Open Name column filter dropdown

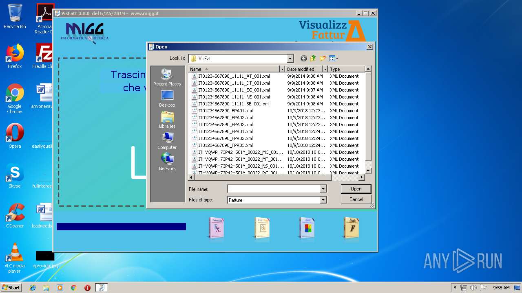pyautogui.click(x=282, y=69)
